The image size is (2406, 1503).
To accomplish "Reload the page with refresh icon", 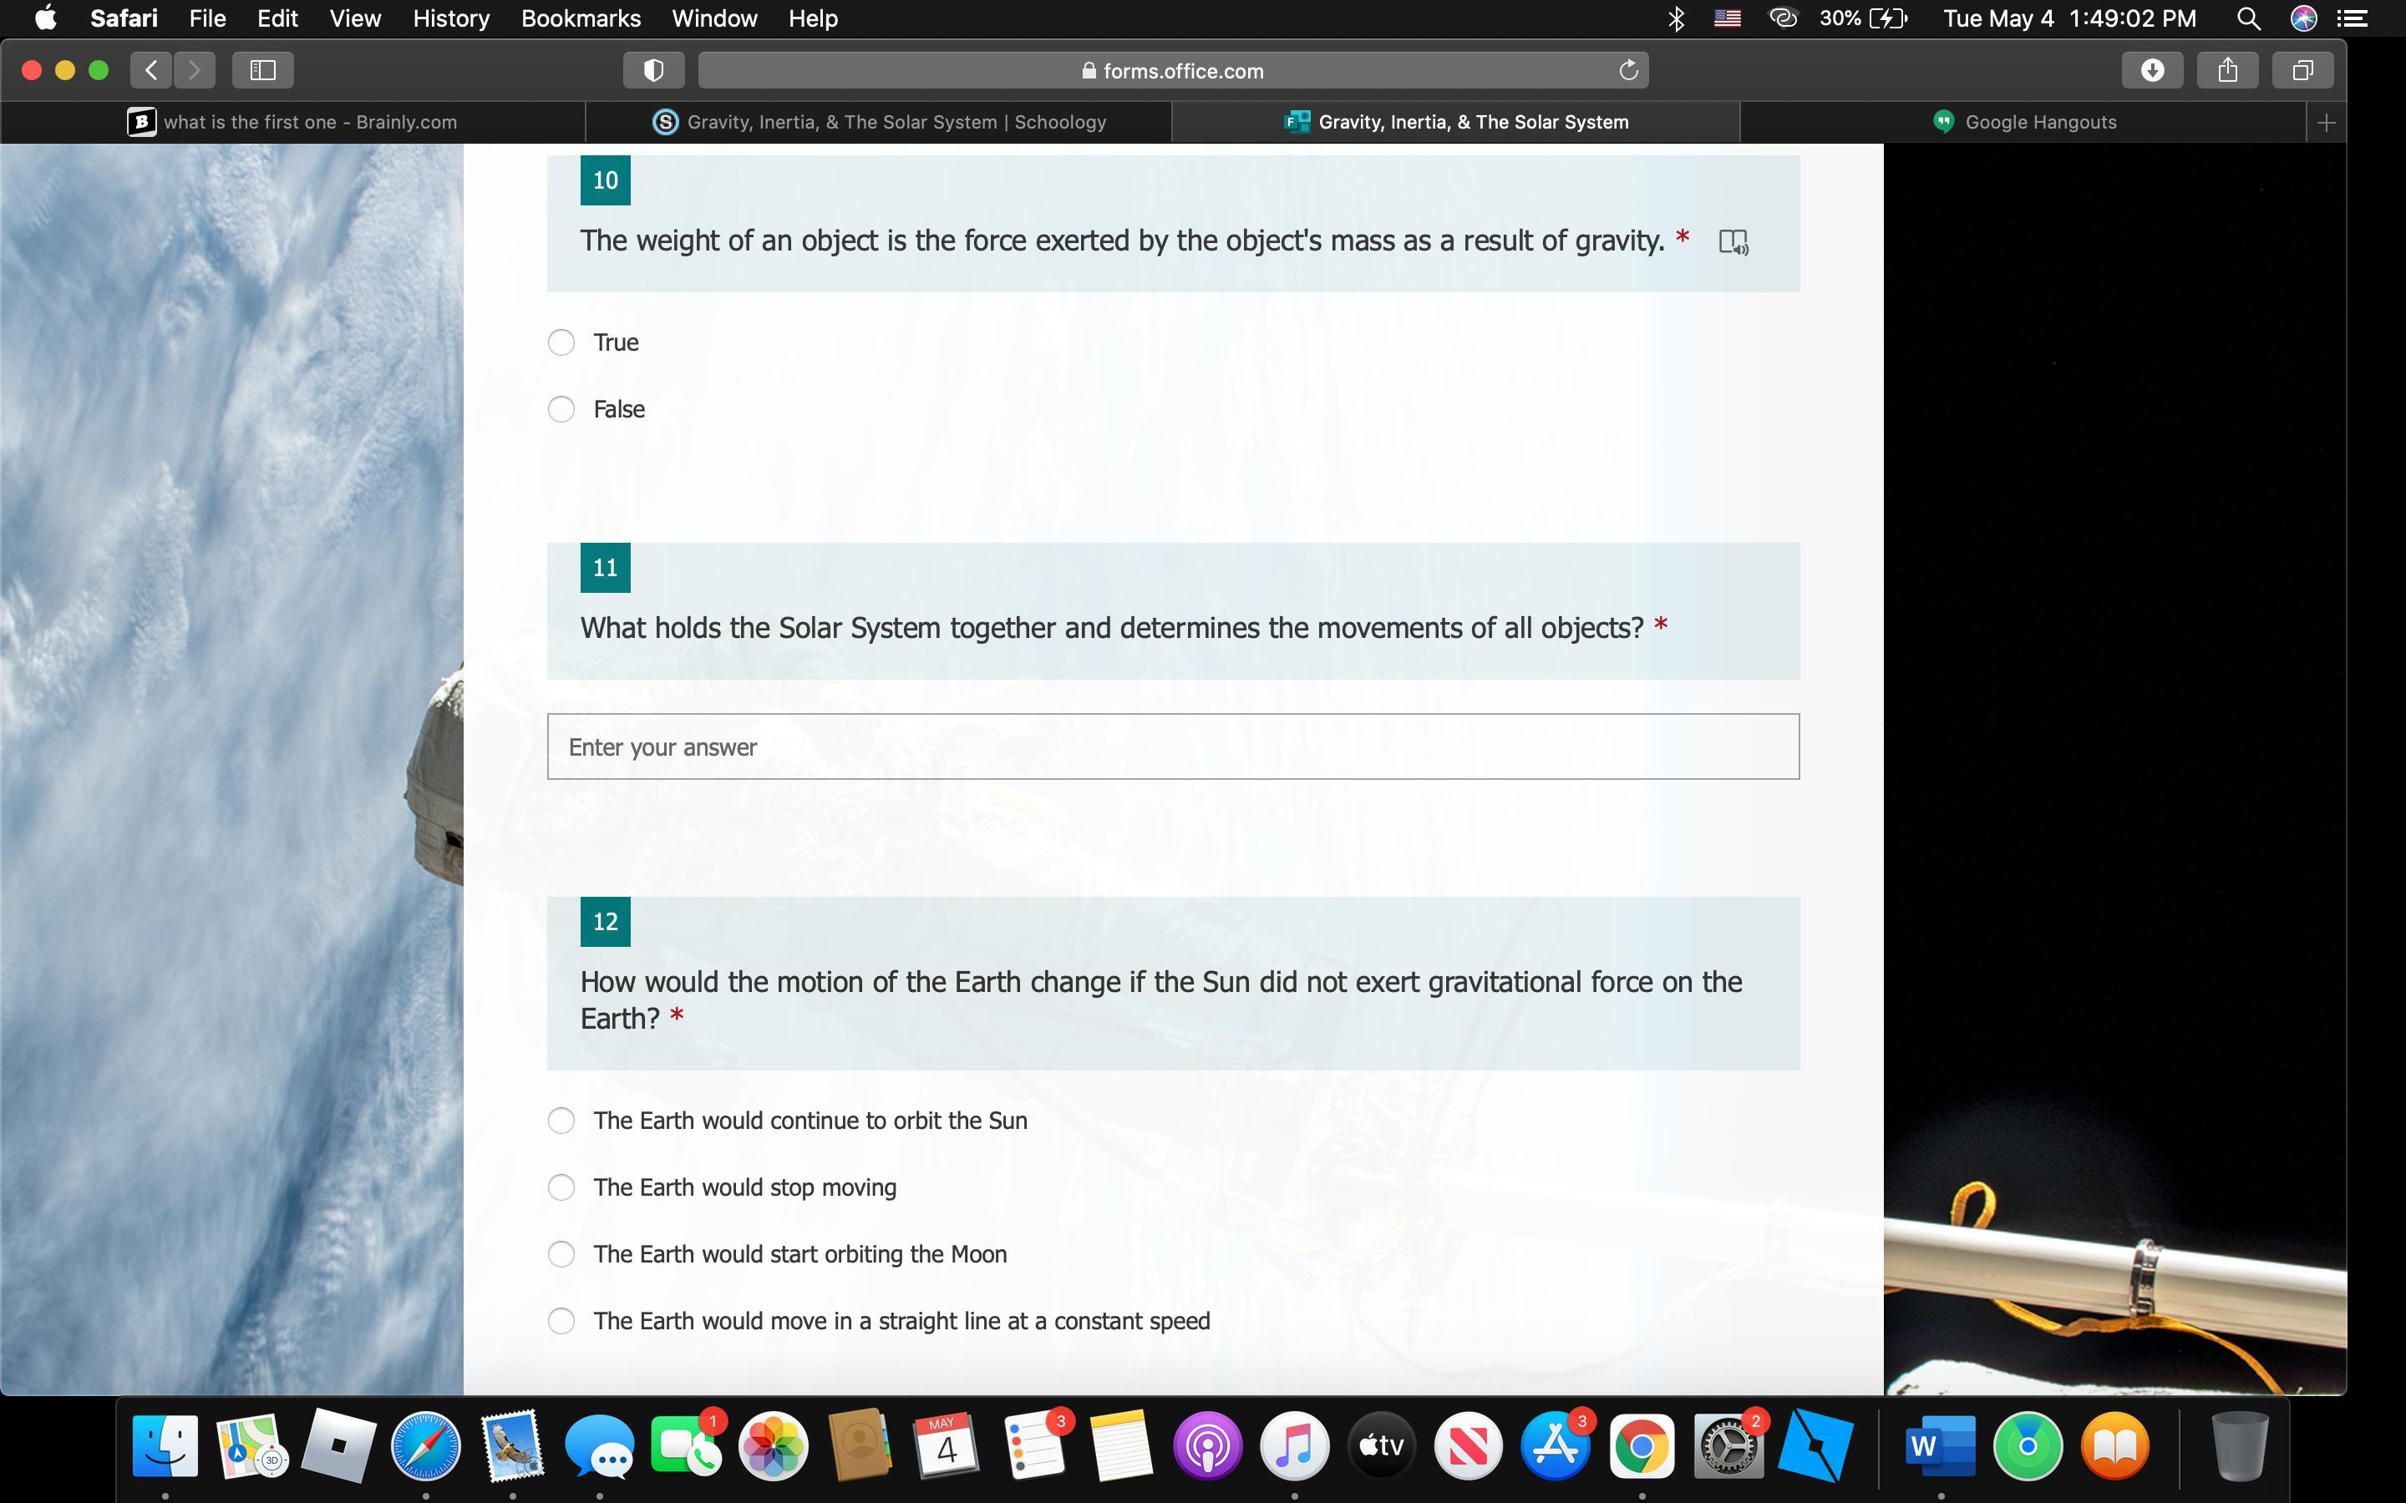I will click(1628, 71).
